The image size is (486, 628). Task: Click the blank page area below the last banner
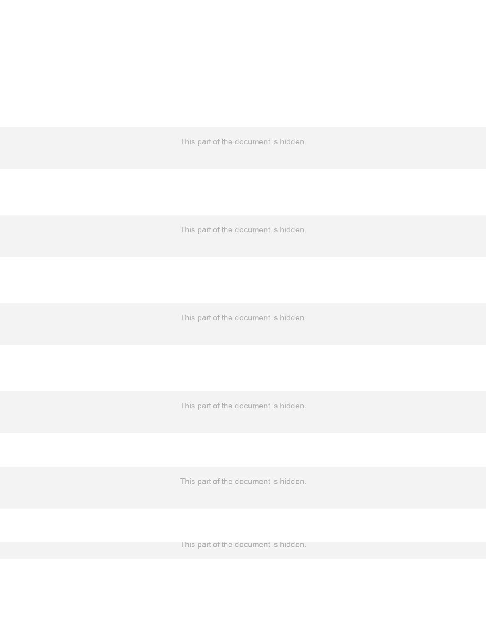243,593
